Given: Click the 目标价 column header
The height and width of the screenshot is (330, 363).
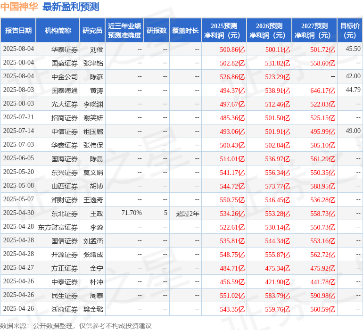Looking at the screenshot, I should coord(350,30).
